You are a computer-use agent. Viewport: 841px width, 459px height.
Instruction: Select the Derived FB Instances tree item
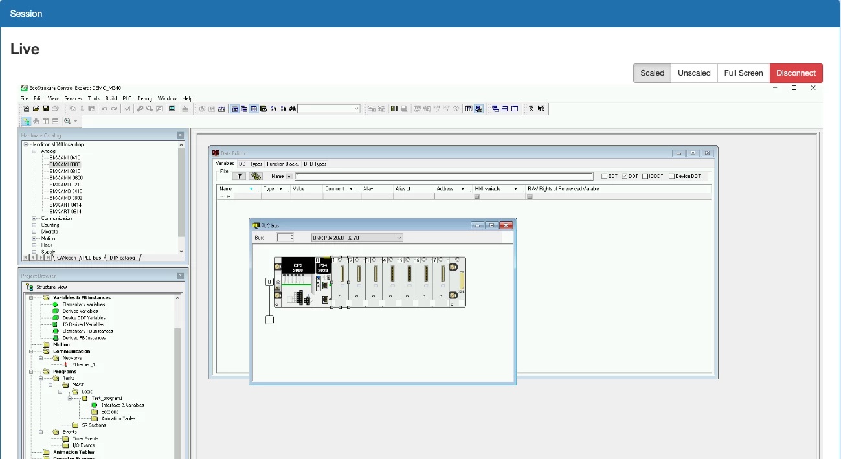[84, 338]
